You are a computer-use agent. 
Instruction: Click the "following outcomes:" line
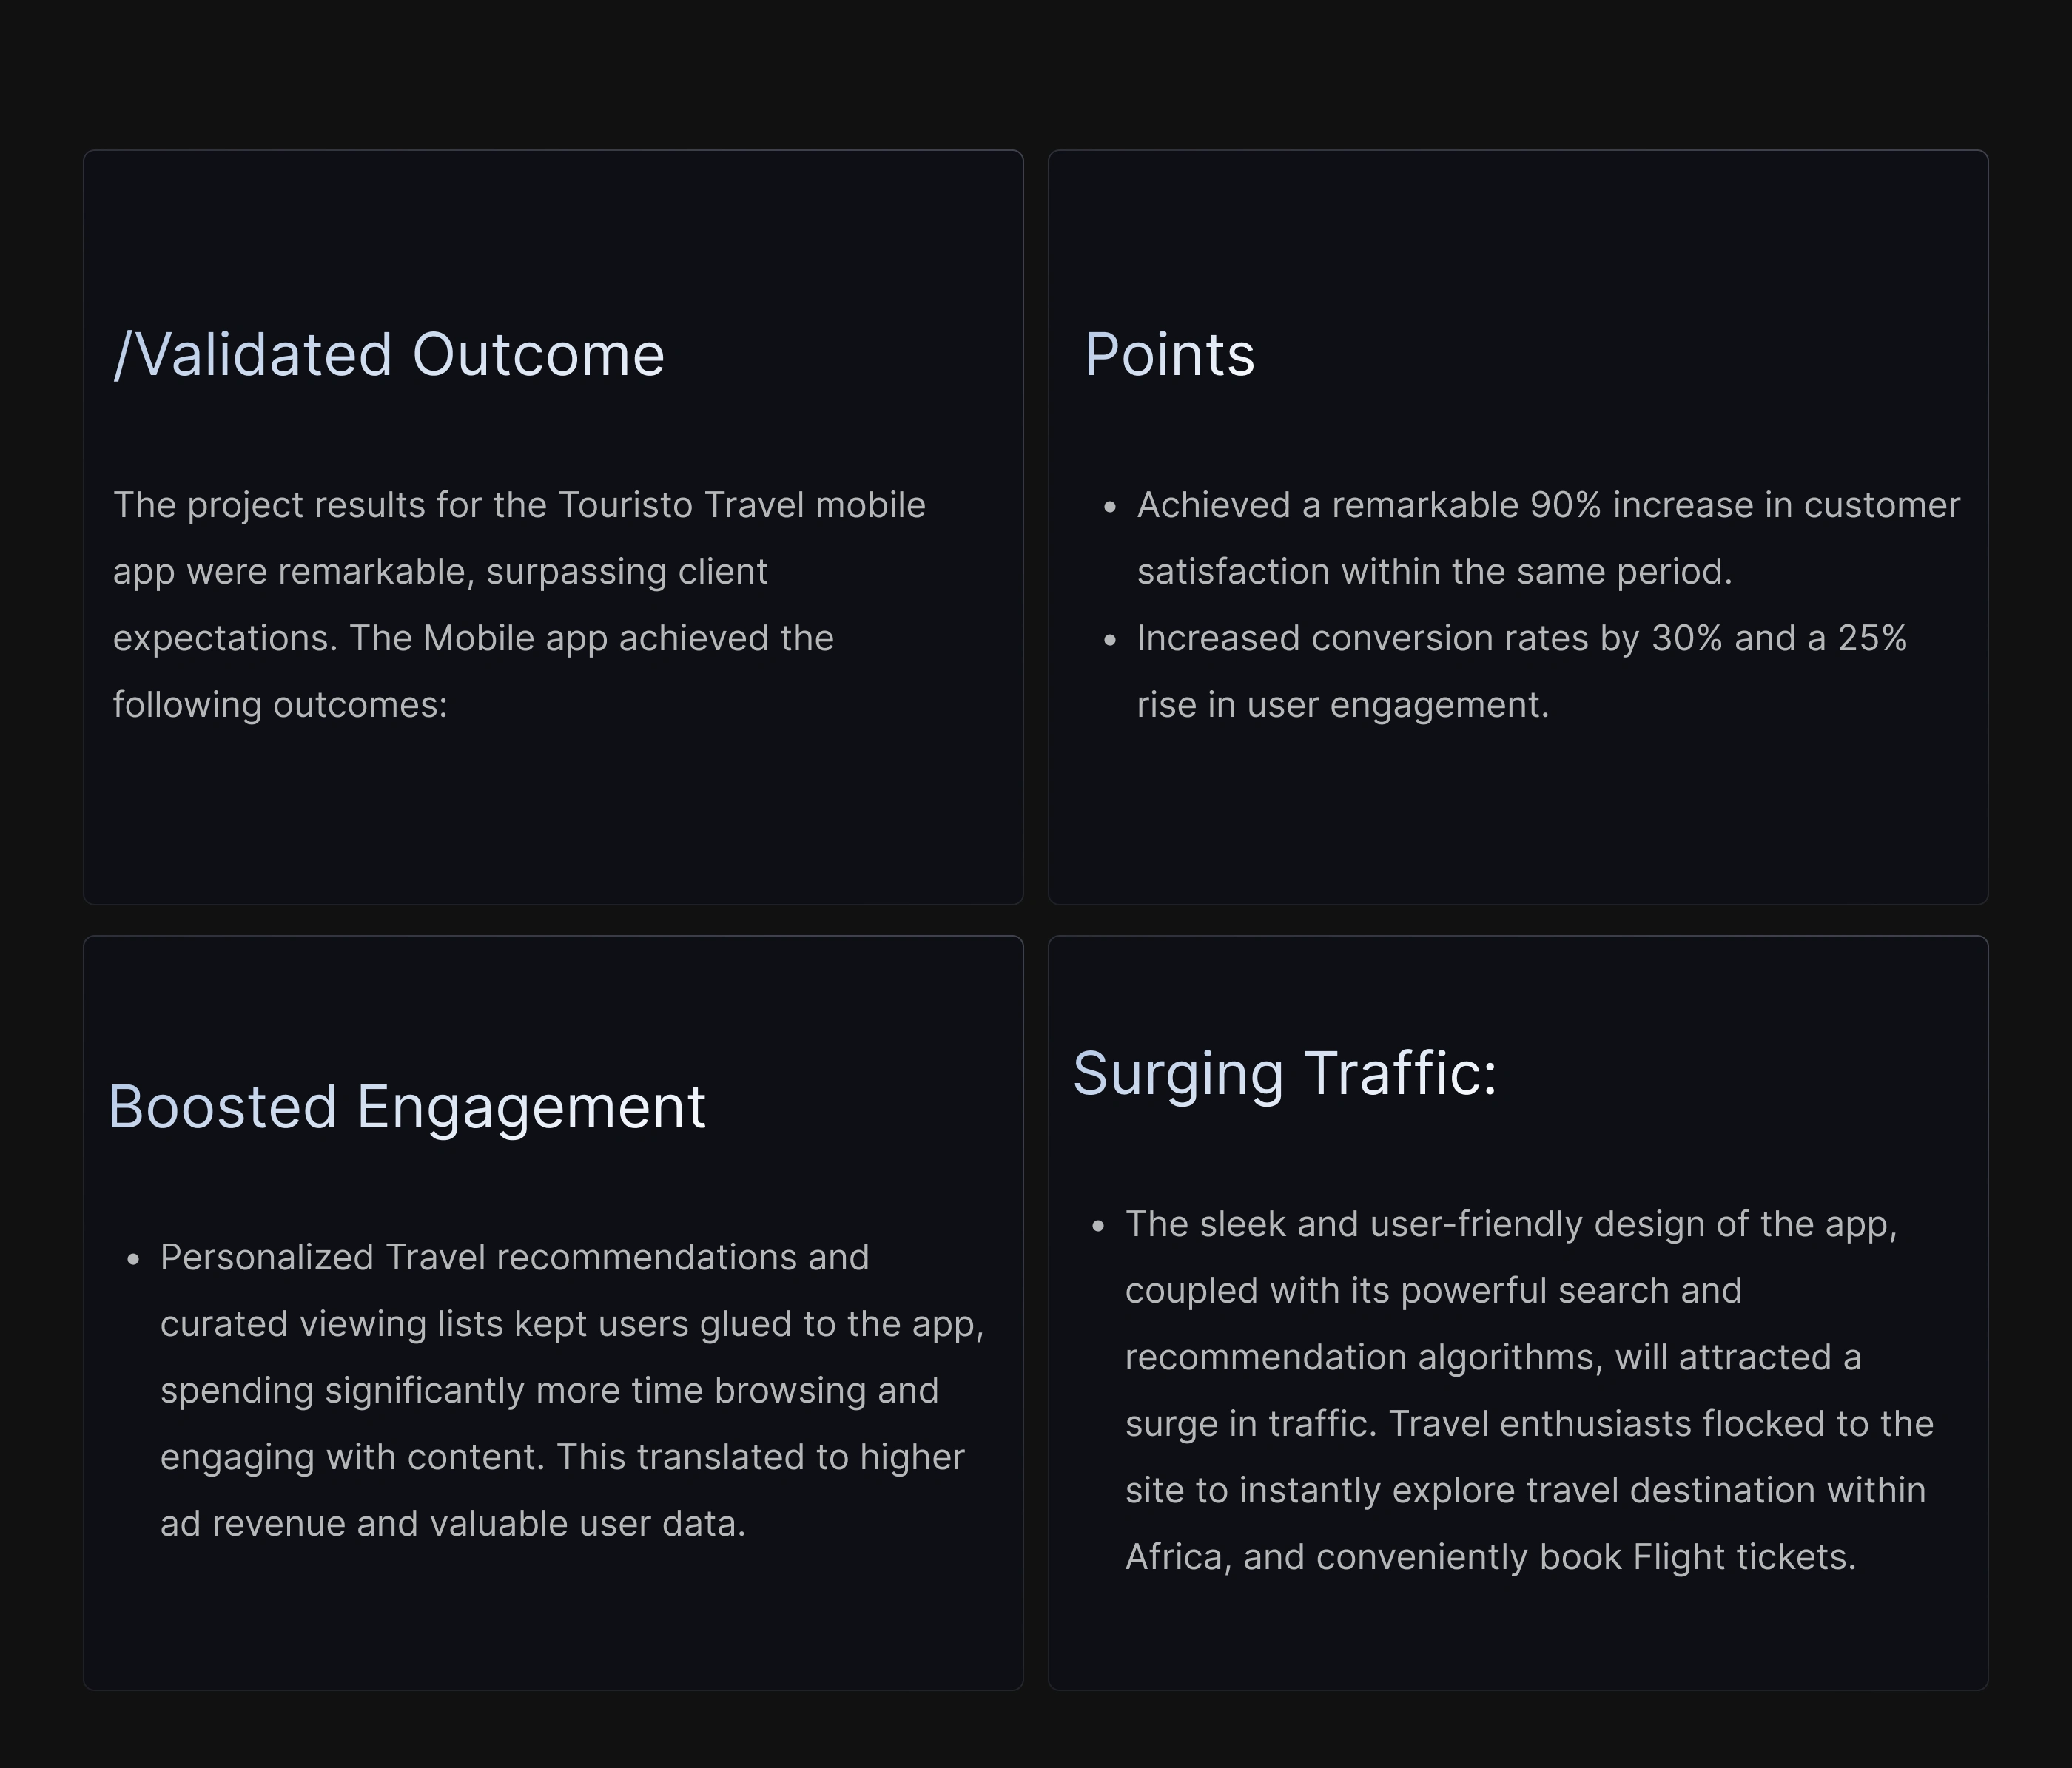tap(280, 706)
